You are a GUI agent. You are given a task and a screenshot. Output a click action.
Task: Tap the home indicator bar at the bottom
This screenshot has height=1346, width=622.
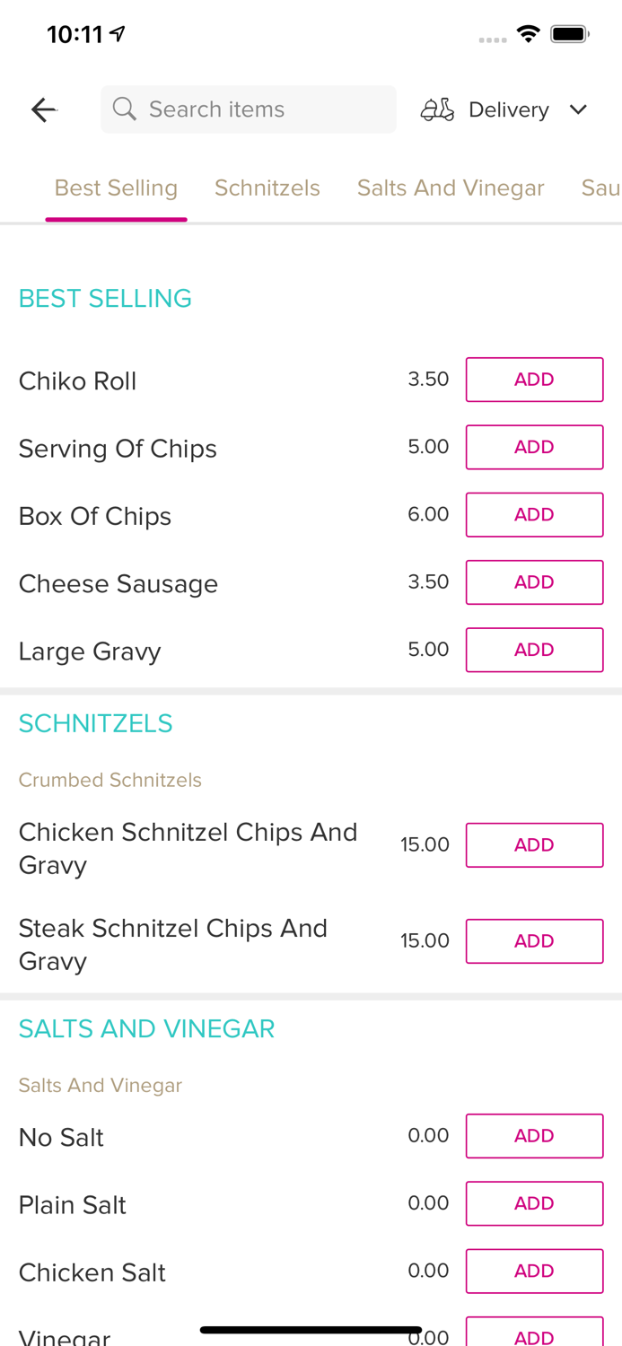pyautogui.click(x=311, y=1328)
